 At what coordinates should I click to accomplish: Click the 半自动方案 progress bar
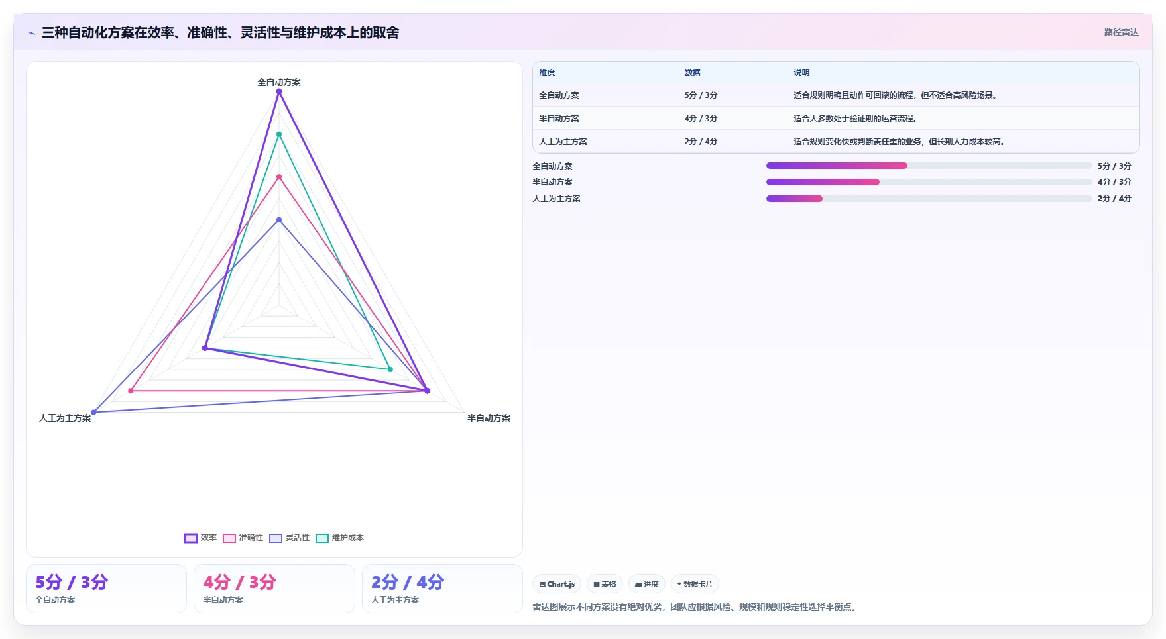pyautogui.click(x=929, y=182)
